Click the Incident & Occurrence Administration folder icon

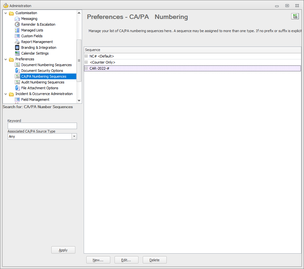12,94
